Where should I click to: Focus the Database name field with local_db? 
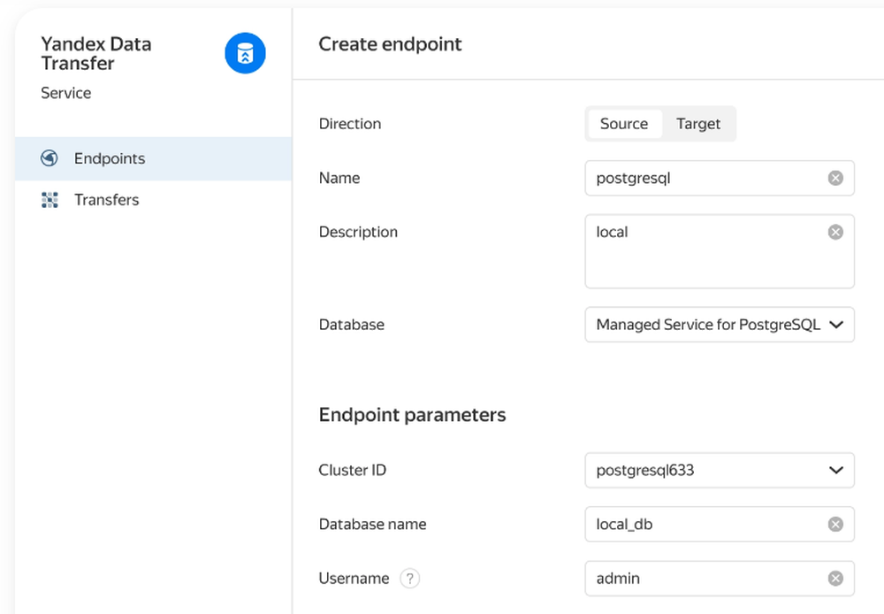720,525
